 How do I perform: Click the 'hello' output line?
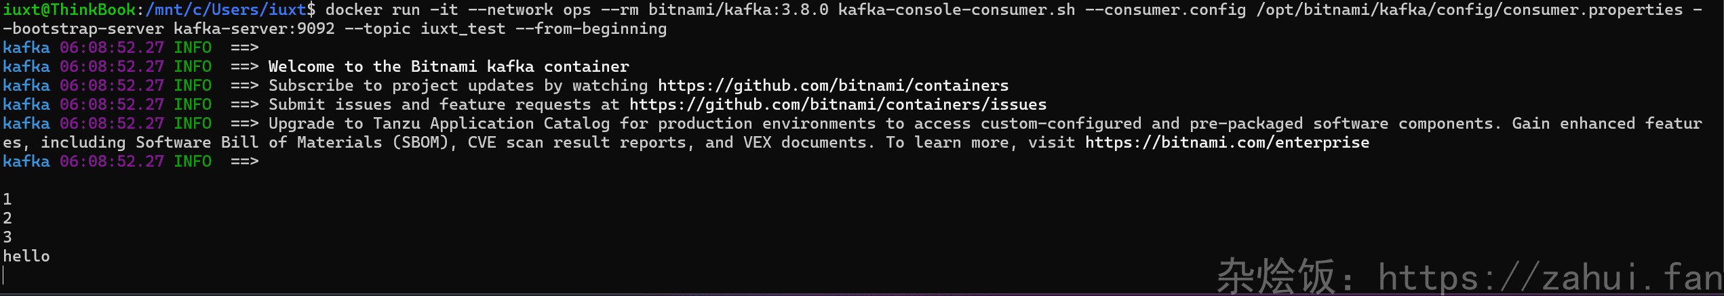[x=26, y=256]
